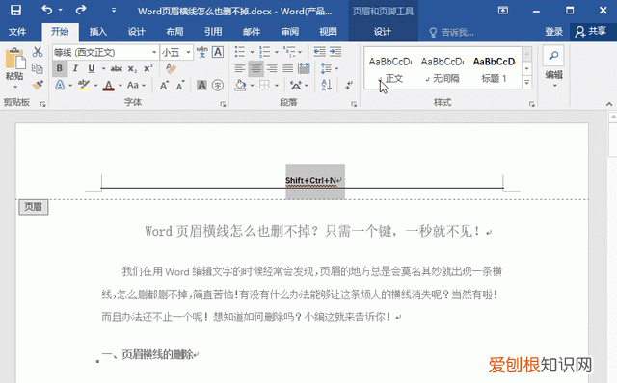617x383 pixels.
Task: Toggle superscript
Action: 148,68
